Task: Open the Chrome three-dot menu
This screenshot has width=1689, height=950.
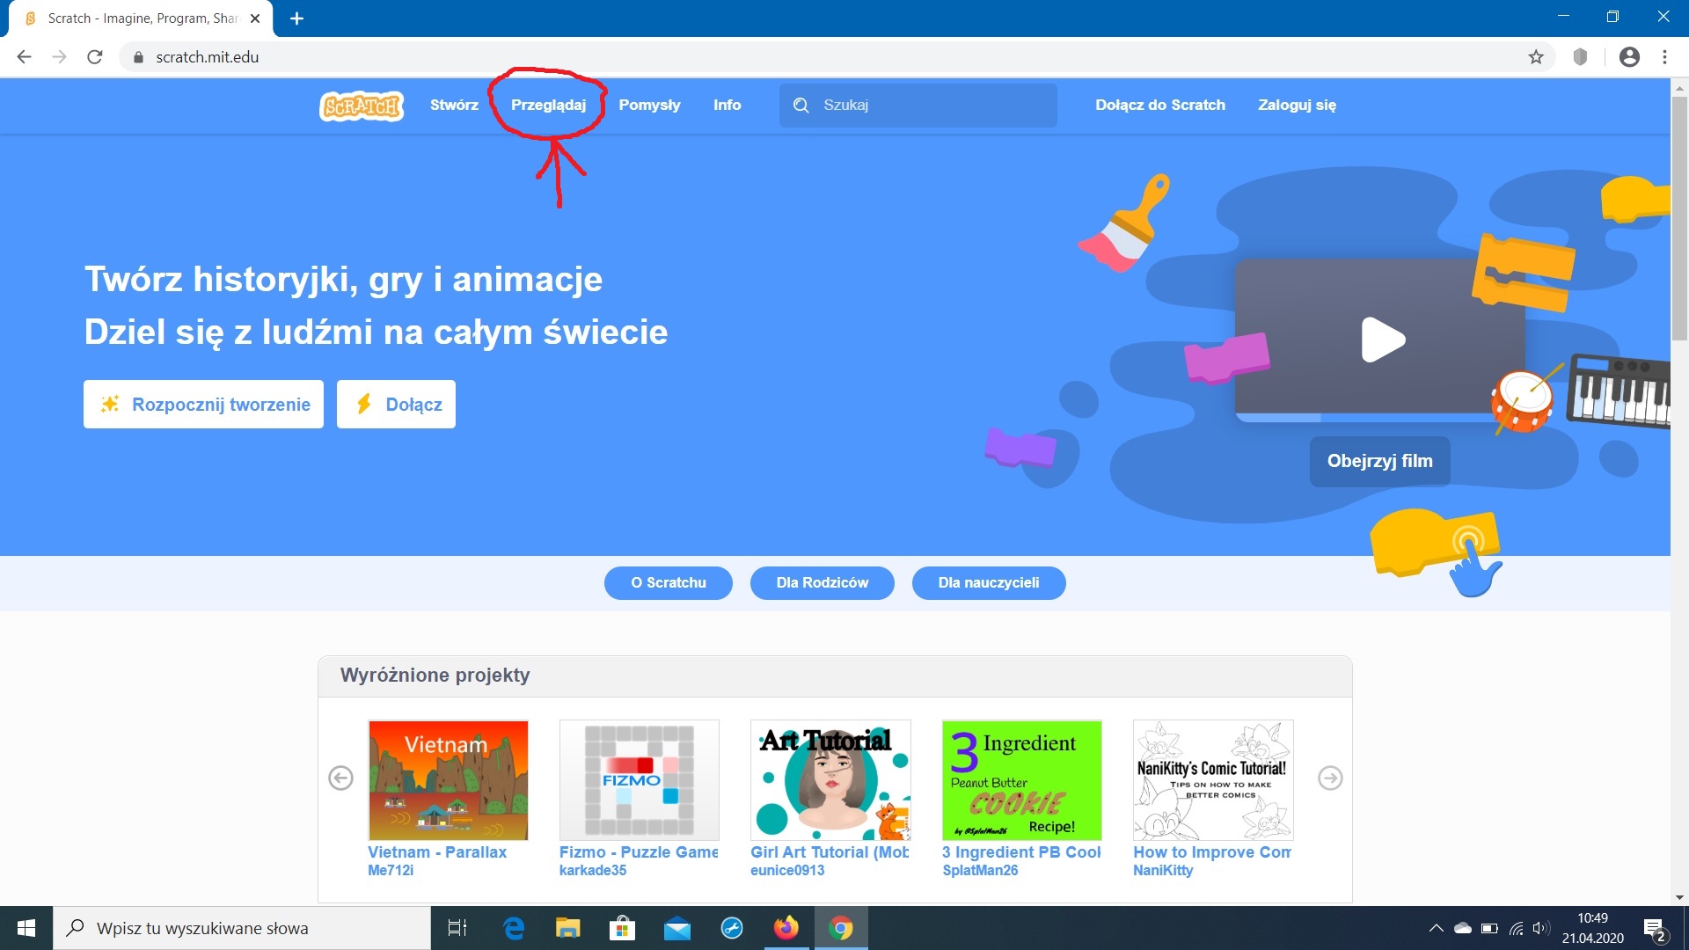Action: [1664, 57]
